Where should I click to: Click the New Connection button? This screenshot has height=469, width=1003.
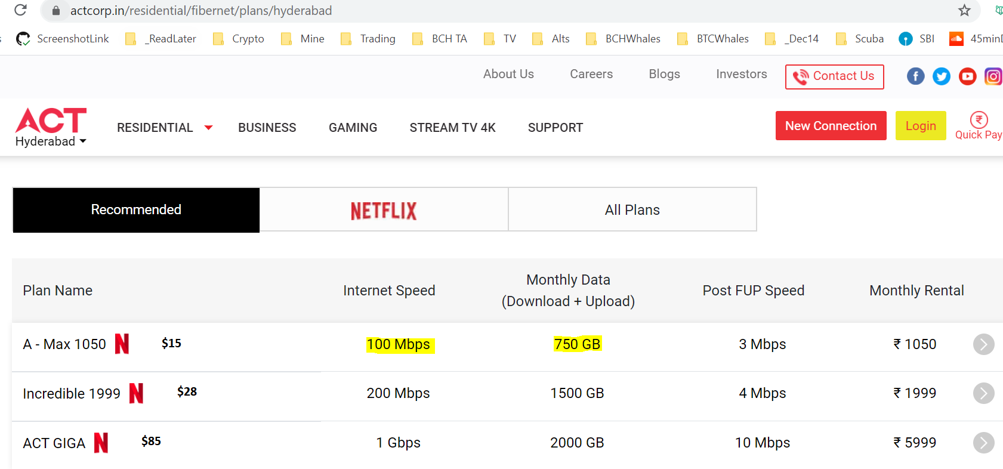coord(831,126)
